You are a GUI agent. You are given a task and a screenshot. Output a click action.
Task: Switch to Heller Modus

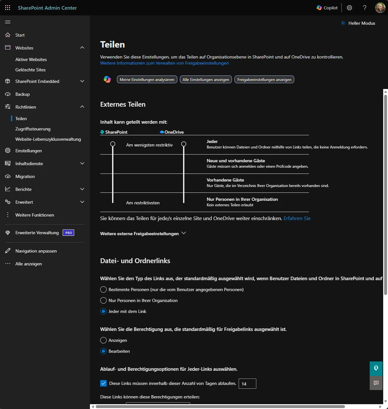tap(358, 23)
